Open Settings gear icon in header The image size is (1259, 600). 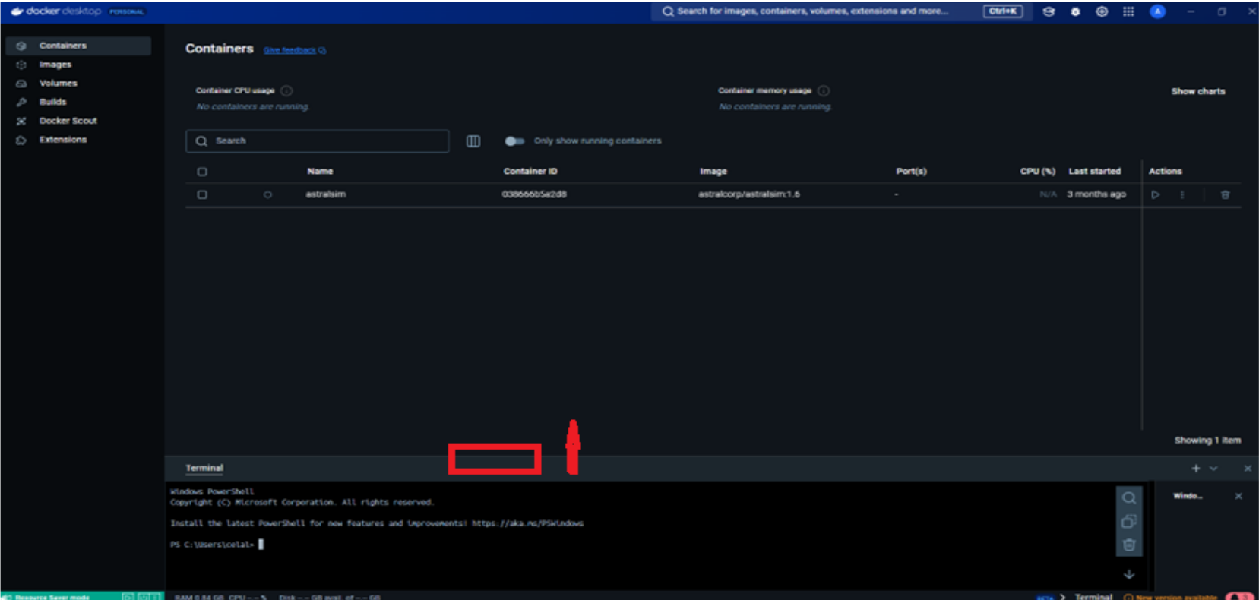click(x=1102, y=11)
